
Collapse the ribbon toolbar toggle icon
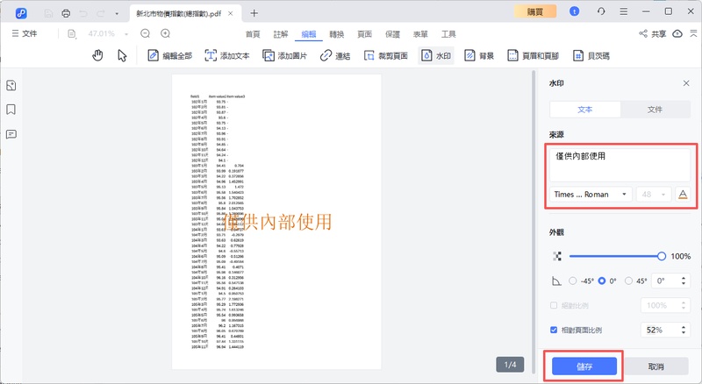(x=693, y=33)
